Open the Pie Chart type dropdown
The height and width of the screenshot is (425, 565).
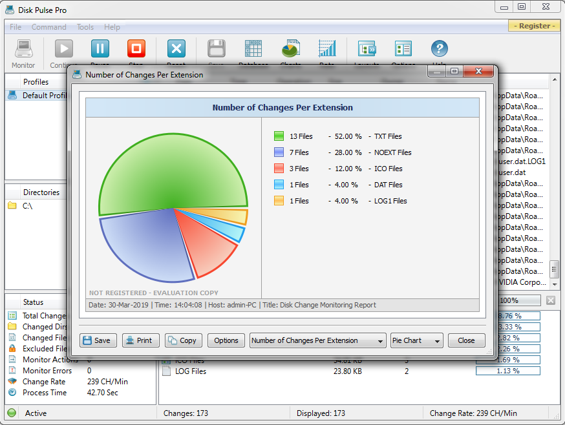coord(417,340)
